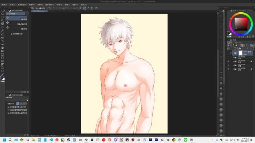
Task: Click the Clip Studio launcher icon in command bar
Action: pyautogui.click(x=33, y=8)
